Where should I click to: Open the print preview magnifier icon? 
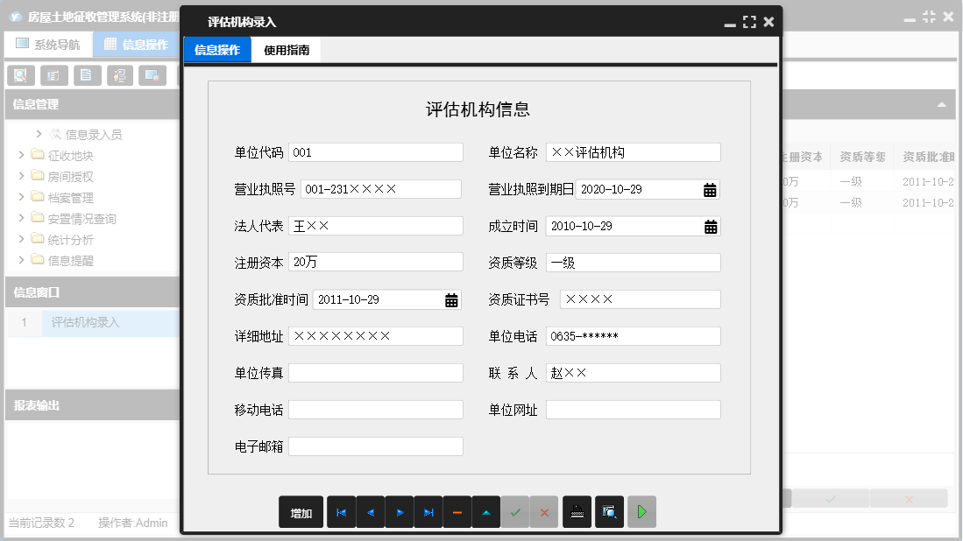click(x=609, y=513)
